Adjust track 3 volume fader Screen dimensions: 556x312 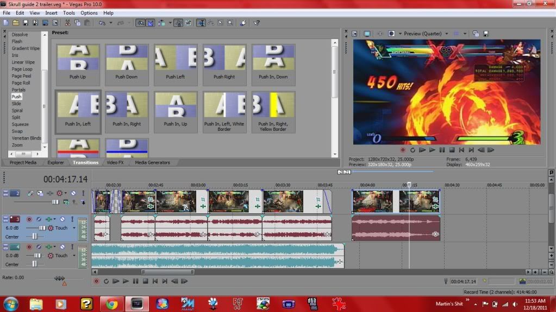(x=42, y=228)
